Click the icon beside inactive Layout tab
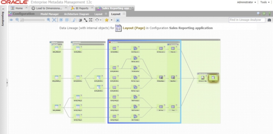Image resolution: width=273 pixels, height=134 pixels. click(x=106, y=14)
